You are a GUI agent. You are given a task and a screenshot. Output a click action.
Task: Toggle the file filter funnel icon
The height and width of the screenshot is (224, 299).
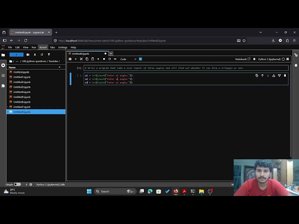point(49,55)
